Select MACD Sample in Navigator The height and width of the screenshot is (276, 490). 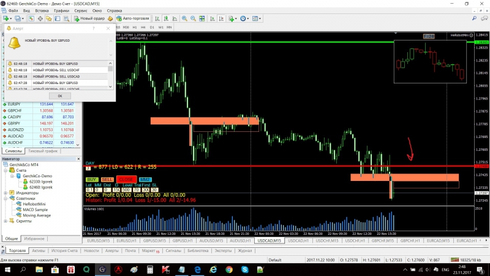pos(35,210)
